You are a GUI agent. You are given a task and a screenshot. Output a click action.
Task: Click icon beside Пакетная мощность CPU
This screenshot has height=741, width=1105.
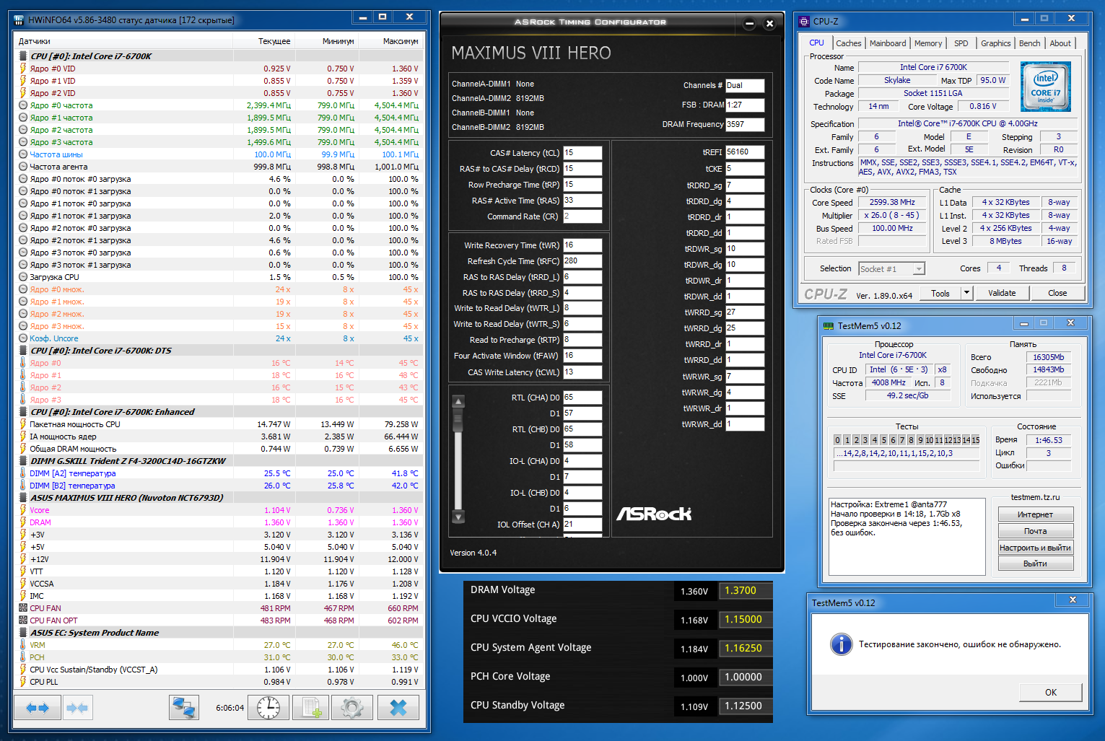tap(23, 424)
